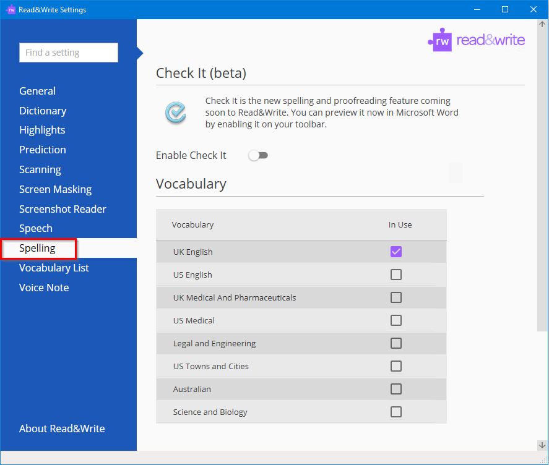This screenshot has width=549, height=465.
Task: Select the Legal and Engineering row label
Action: pos(214,344)
